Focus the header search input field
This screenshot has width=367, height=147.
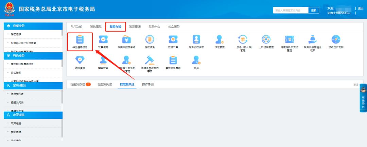[x=291, y=10]
